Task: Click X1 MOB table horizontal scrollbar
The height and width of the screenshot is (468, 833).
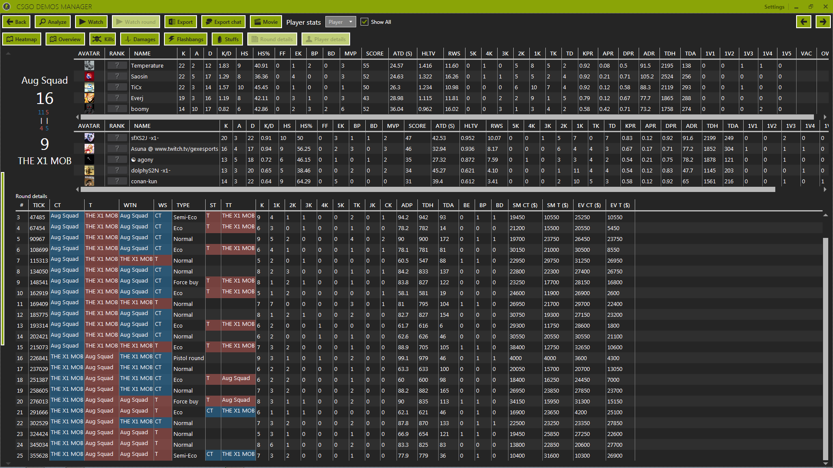Action: (427, 189)
